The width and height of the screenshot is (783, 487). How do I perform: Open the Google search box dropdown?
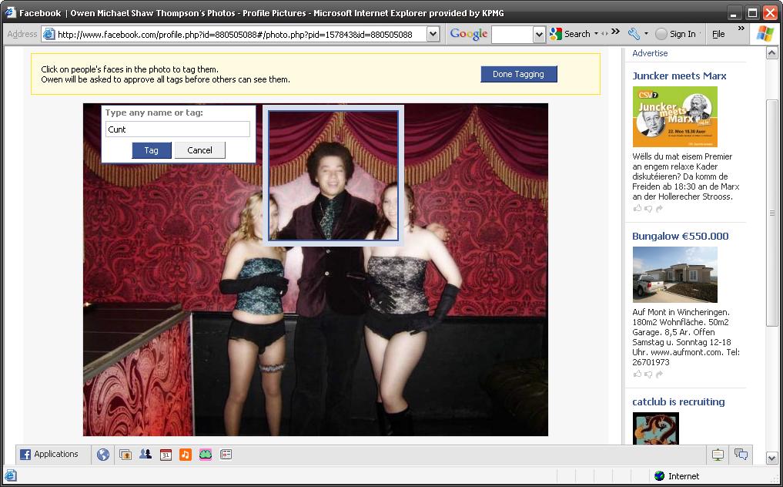[539, 34]
